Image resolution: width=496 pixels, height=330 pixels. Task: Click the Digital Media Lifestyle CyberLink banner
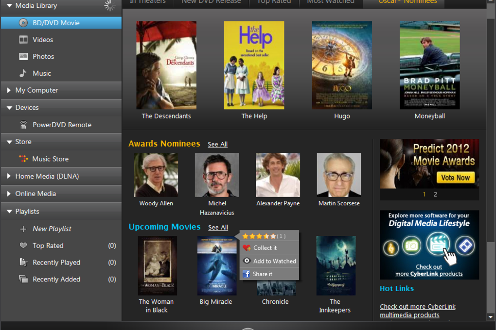(429, 245)
